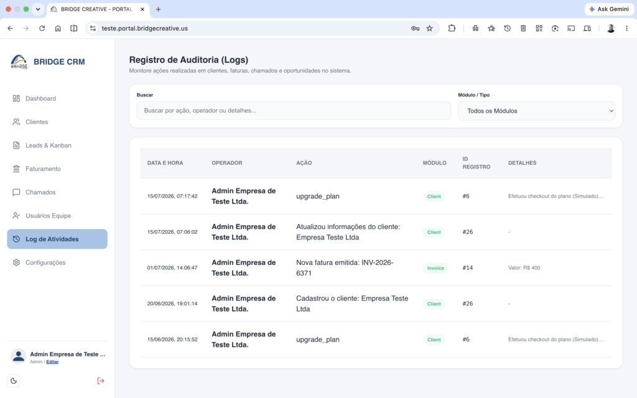Go to Leads & Kanban
The width and height of the screenshot is (637, 398).
pyautogui.click(x=57, y=146)
